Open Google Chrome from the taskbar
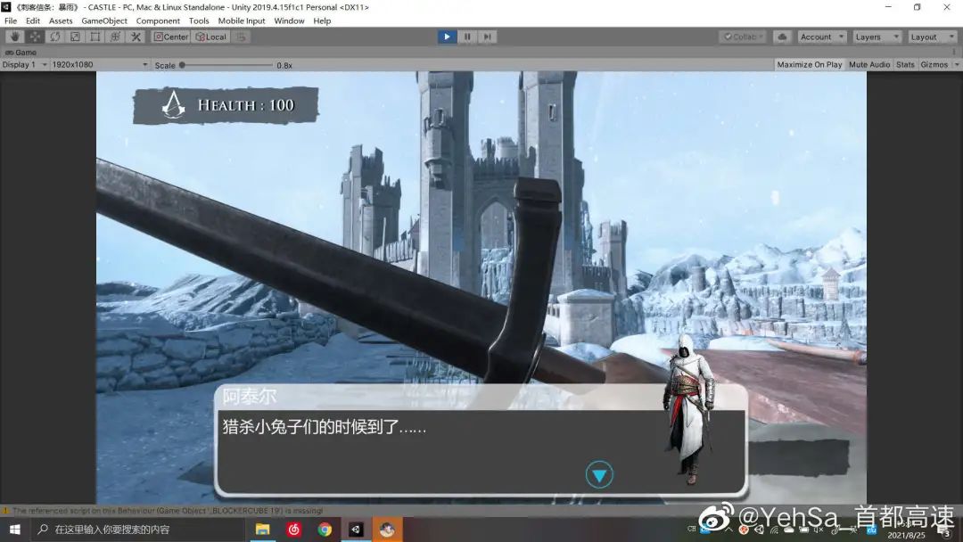963x542 pixels. point(325,530)
